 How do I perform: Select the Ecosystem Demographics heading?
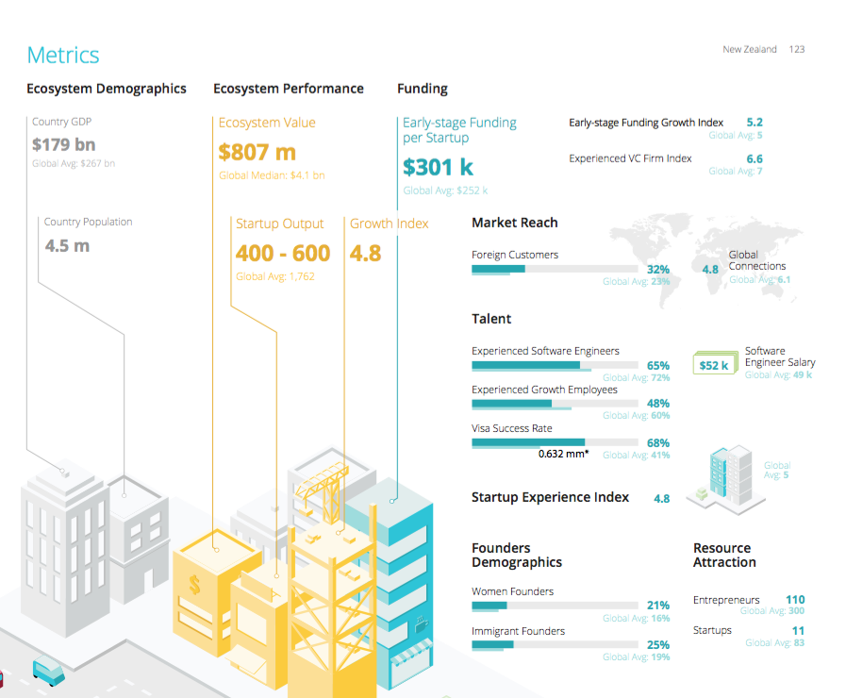tap(107, 89)
